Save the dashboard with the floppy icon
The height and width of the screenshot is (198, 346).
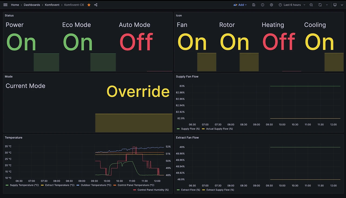point(254,5)
